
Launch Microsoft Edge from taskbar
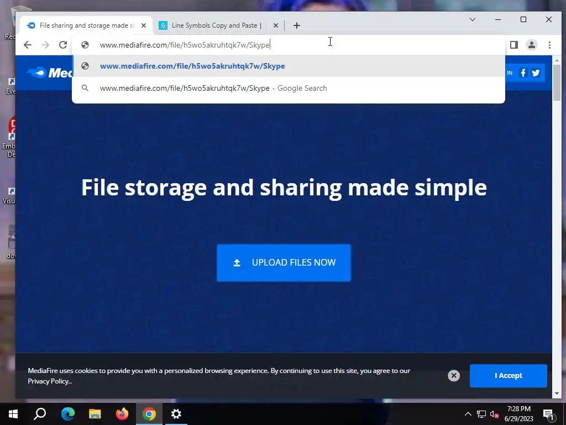coord(67,414)
